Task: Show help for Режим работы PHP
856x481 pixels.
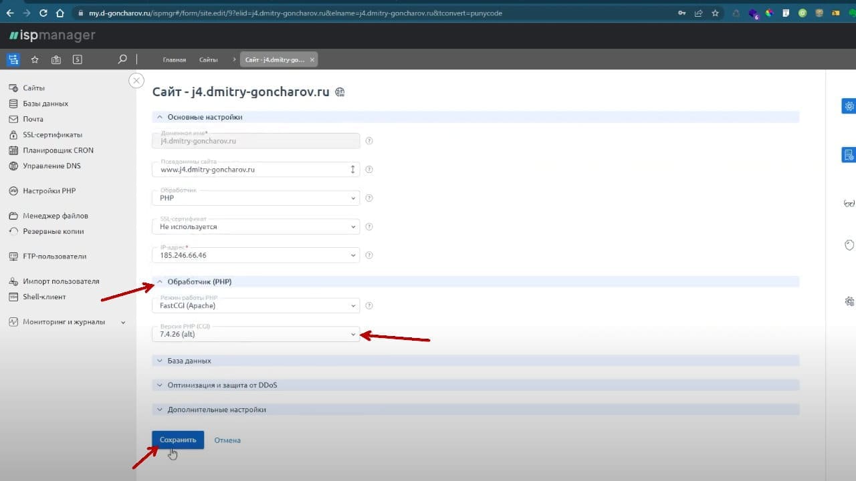Action: [369, 306]
